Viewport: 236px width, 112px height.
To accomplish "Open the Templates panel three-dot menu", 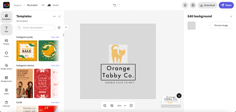I will pyautogui.click(x=54, y=16).
